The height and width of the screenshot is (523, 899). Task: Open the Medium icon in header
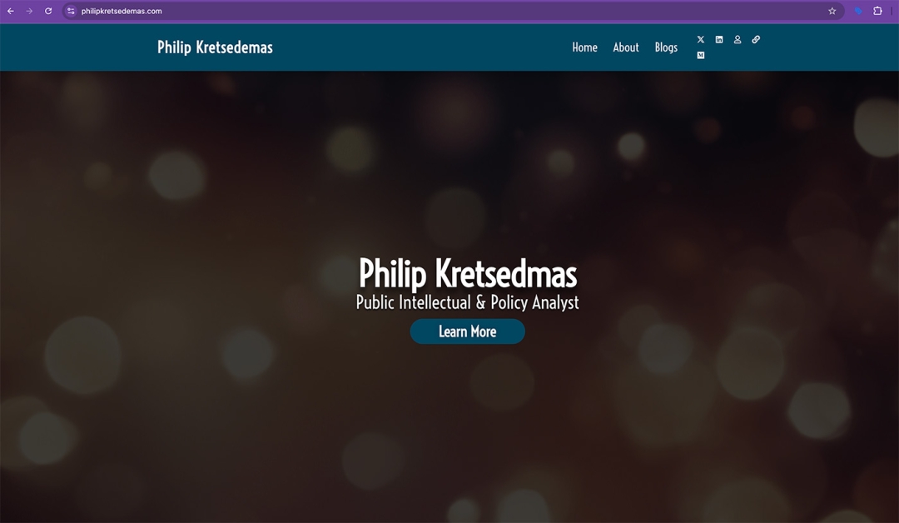701,56
